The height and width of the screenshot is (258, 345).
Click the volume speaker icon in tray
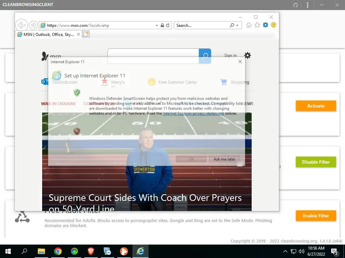(x=302, y=251)
